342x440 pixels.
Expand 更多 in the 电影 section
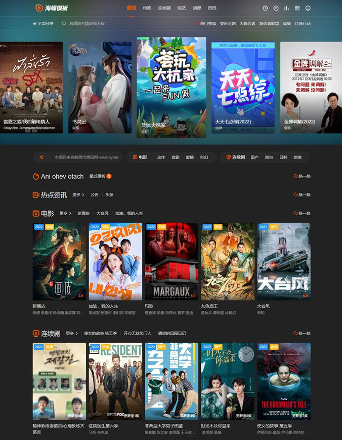tap(65, 213)
